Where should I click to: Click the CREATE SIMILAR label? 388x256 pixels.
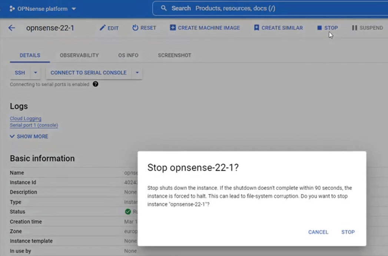(282, 28)
